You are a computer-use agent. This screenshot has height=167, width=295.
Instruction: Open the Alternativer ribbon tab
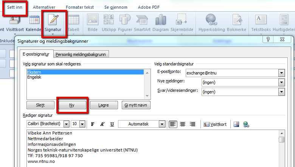(44, 7)
